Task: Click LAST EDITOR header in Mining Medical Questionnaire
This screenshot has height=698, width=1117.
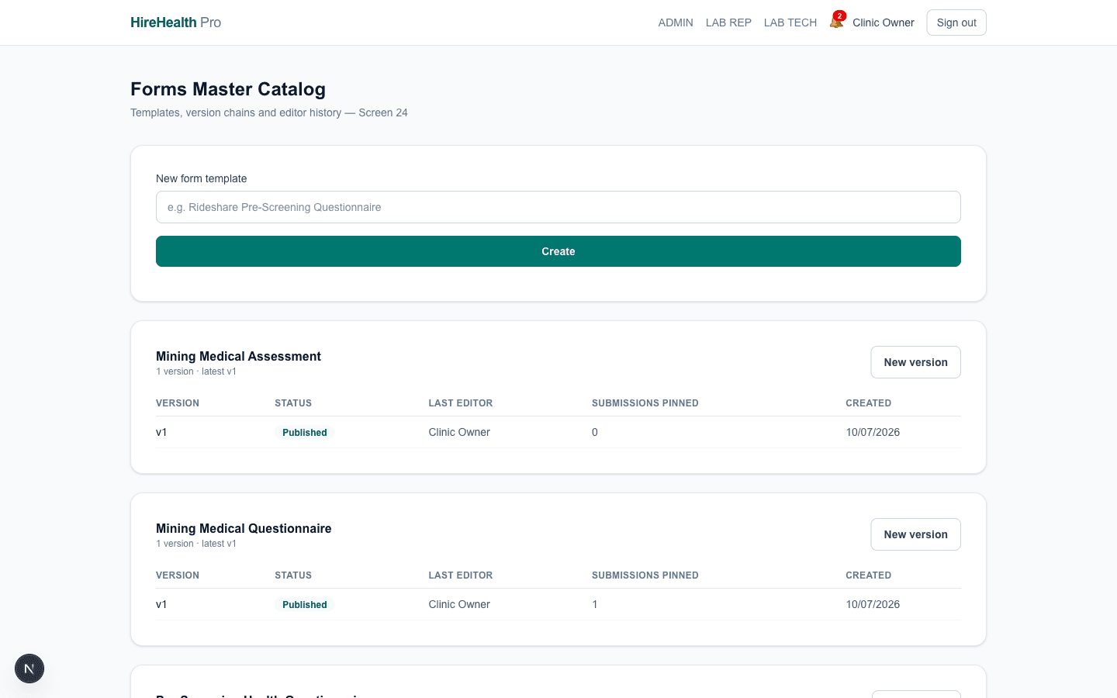Action: point(461,575)
